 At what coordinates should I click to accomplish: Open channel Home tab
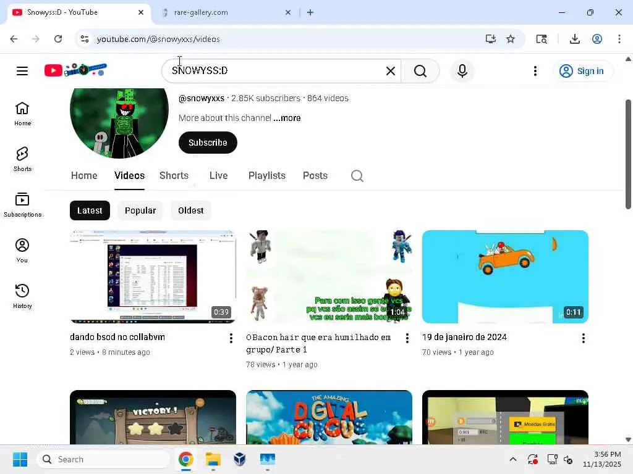[84, 176]
